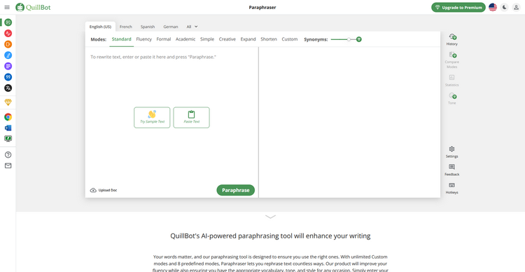
Task: Open the Paraphraser tool in sidebar
Action: click(x=8, y=22)
